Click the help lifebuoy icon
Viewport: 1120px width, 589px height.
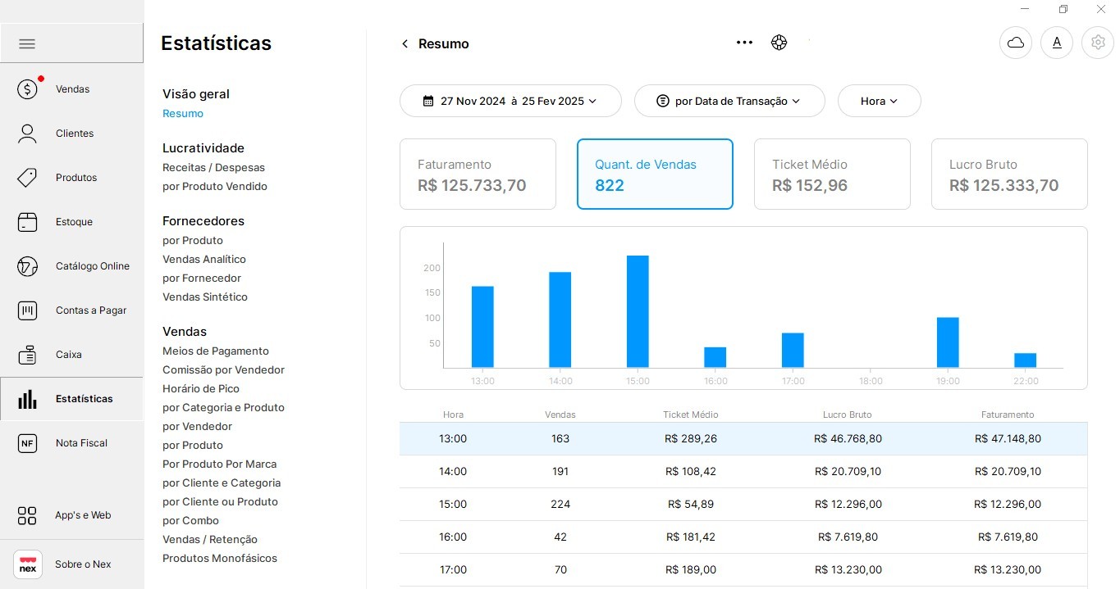(779, 43)
